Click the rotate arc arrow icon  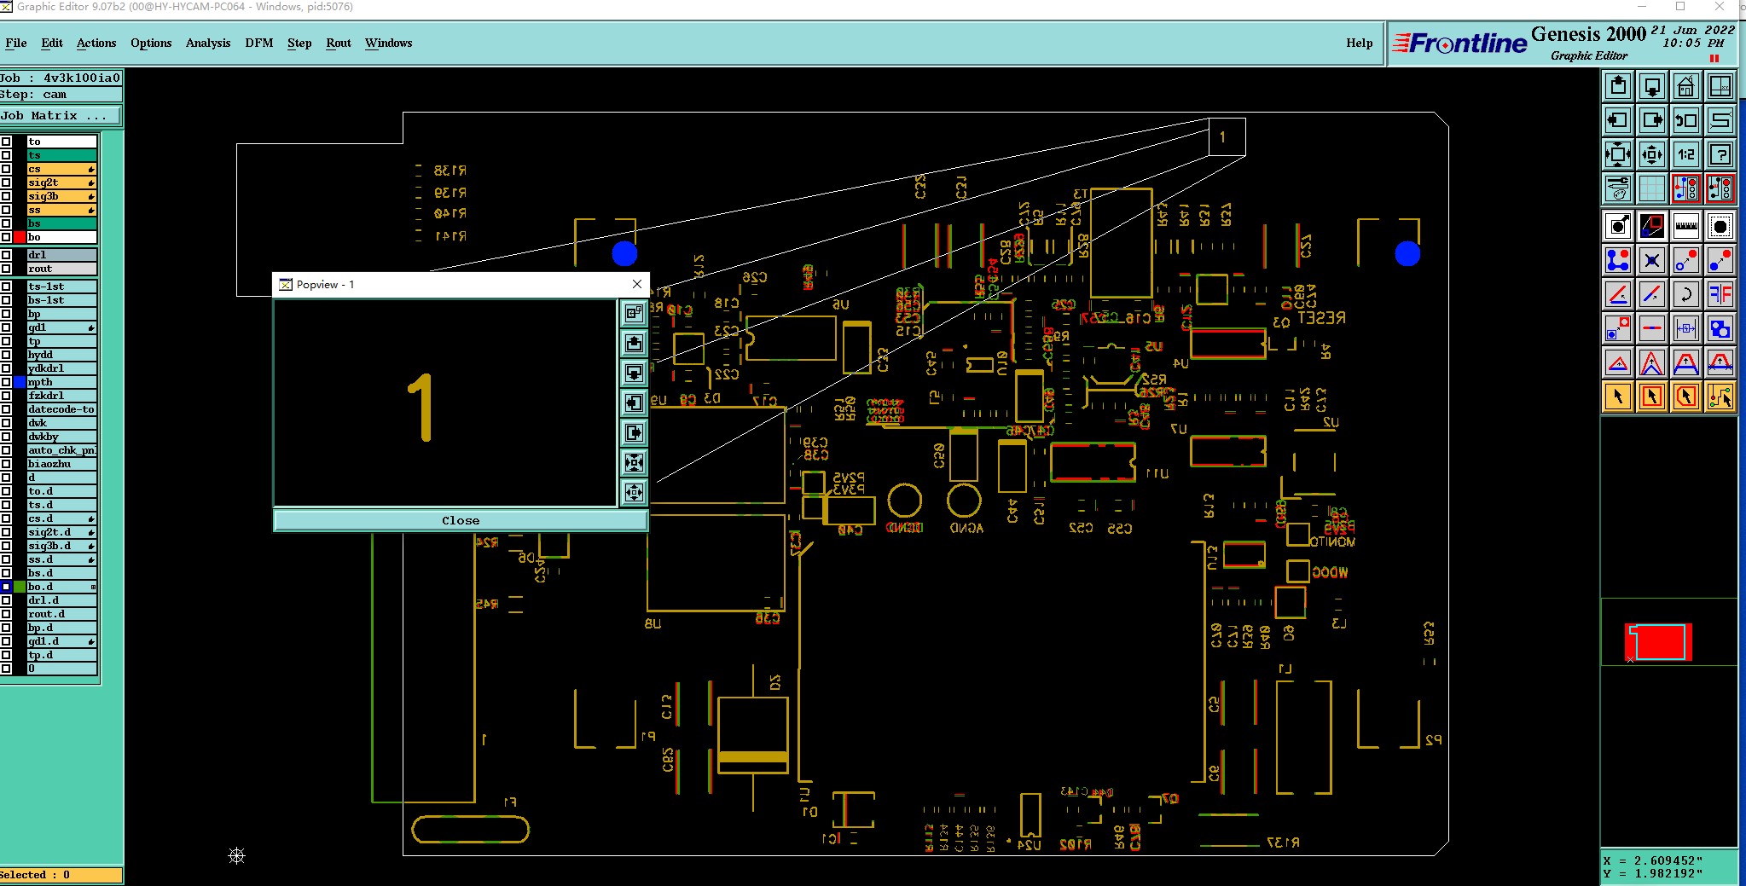1686,294
